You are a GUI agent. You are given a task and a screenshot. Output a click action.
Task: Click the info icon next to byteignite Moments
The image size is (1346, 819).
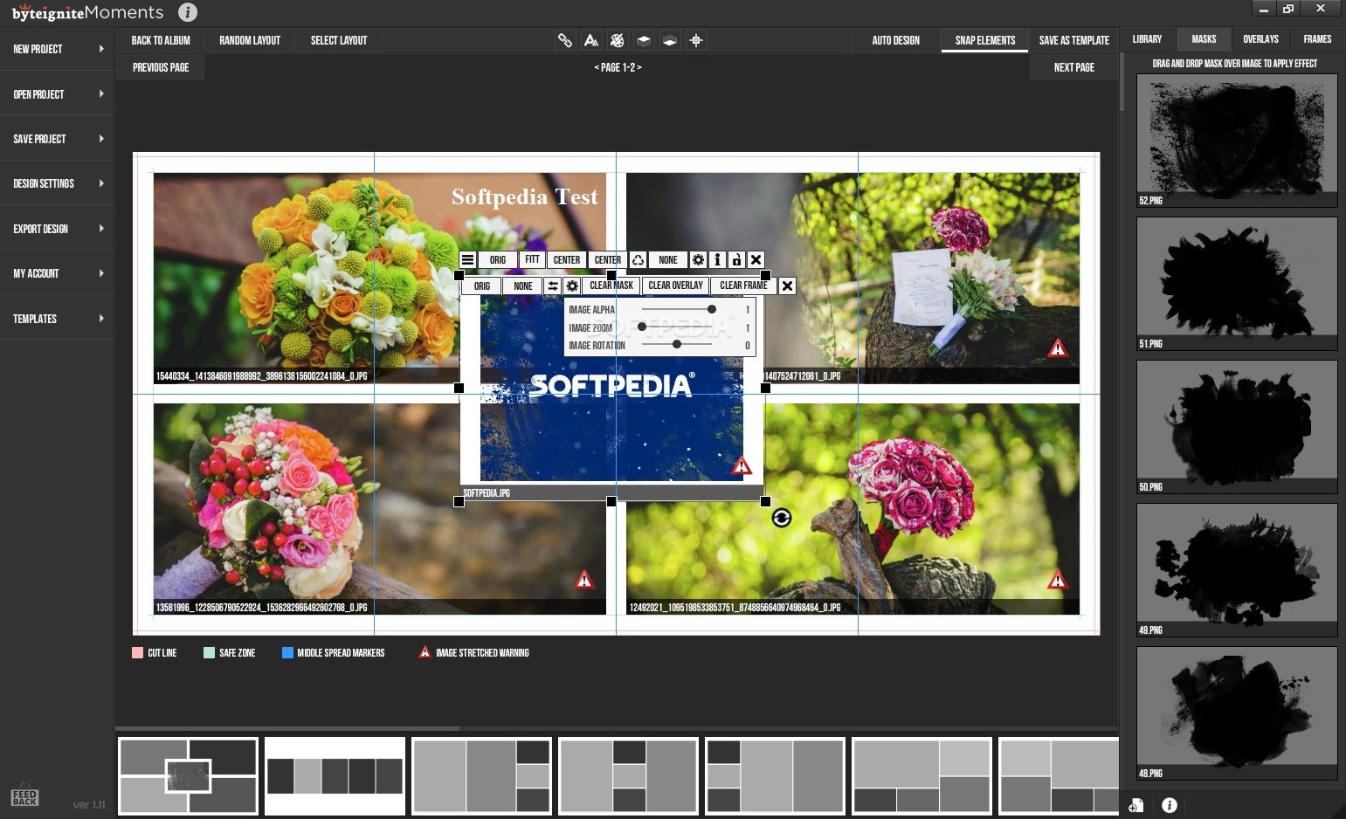(188, 12)
